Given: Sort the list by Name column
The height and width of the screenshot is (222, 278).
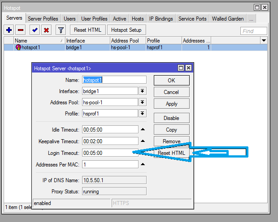Looking at the screenshot, I should pos(39,41).
